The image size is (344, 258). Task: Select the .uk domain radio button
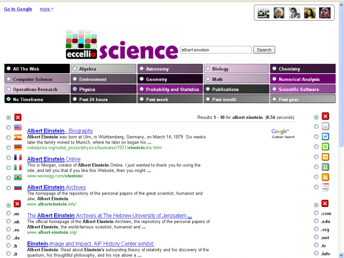coord(8,221)
